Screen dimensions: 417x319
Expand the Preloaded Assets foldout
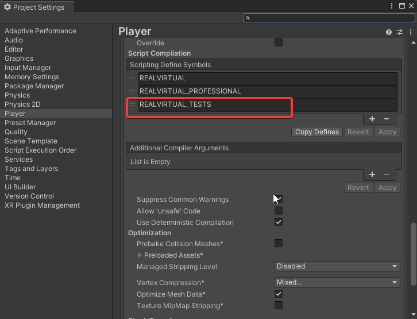click(x=140, y=255)
